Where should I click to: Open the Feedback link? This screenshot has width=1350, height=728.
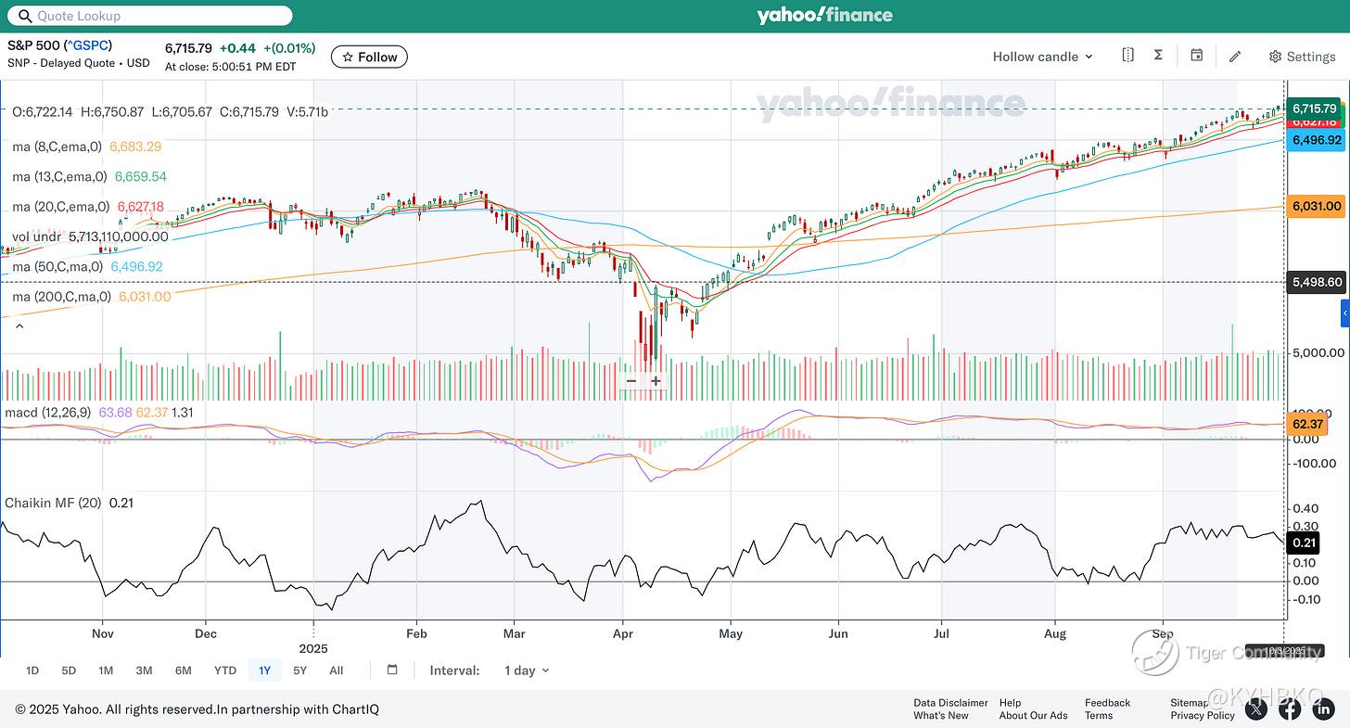tap(1107, 703)
